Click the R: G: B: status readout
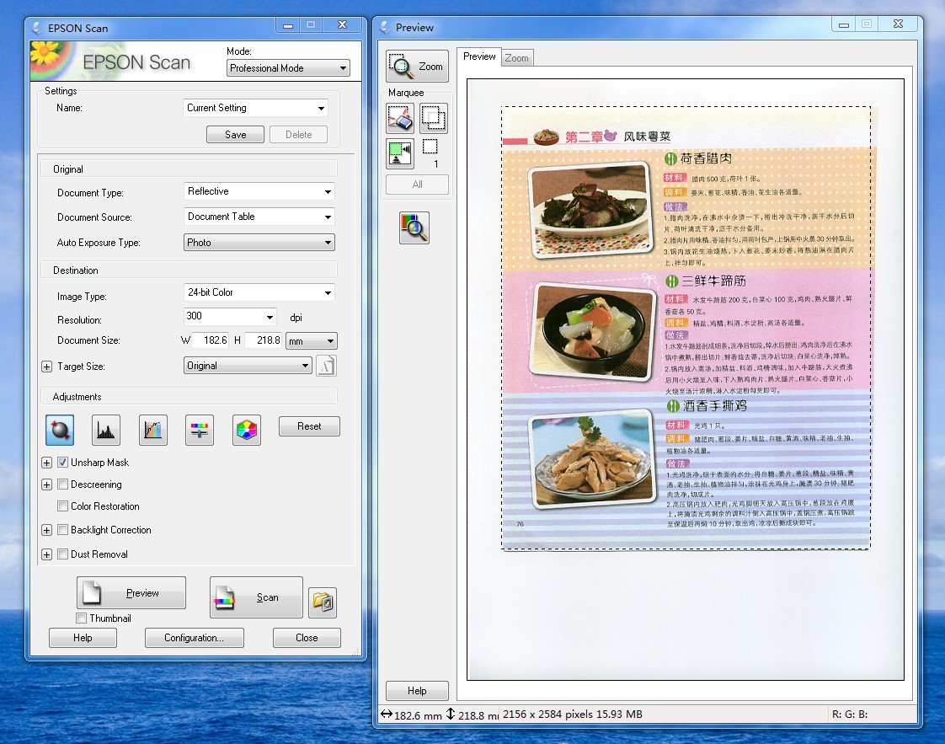945x744 pixels. click(850, 715)
